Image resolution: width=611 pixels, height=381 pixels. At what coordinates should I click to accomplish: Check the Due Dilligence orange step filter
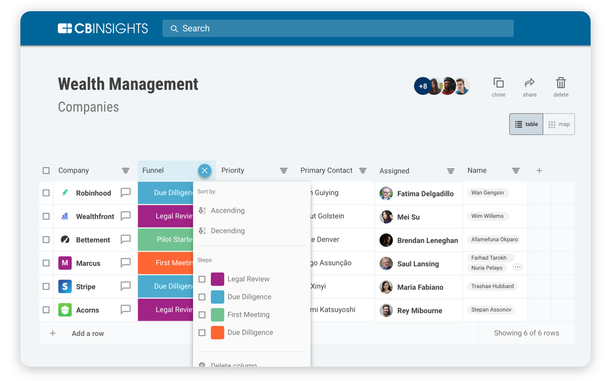click(202, 333)
